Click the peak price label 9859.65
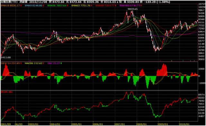Screen dimensions: 206x126 tap(133, 9)
